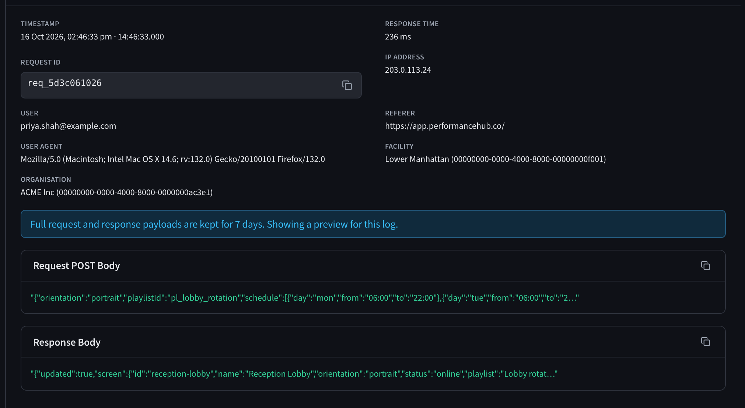Click the RESPONSE TIME label
Screen dimensions: 745x408
click(412, 24)
